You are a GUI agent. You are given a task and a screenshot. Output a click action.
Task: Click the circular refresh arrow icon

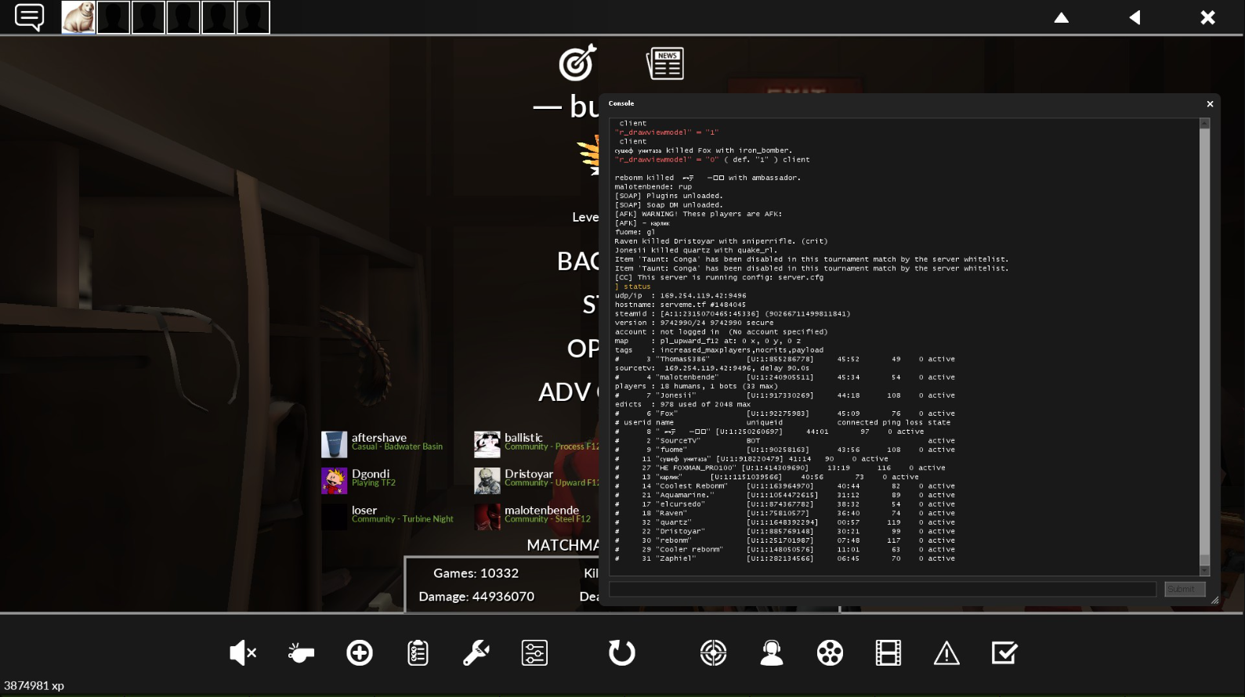(621, 653)
